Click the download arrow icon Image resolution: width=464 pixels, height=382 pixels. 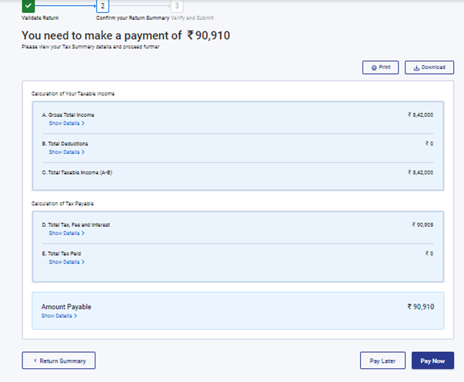[x=416, y=68]
